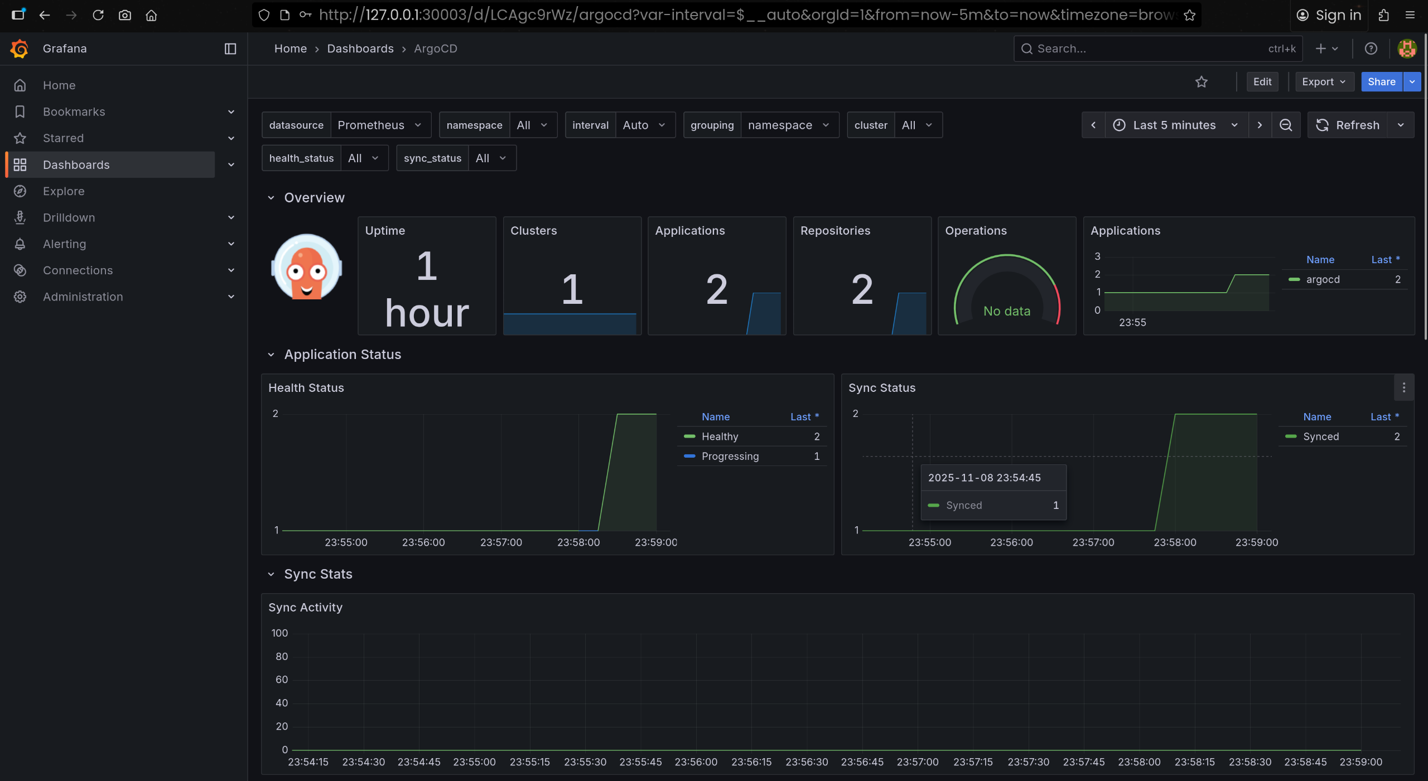Click the Grafana logo icon
1428x781 pixels.
tap(20, 48)
